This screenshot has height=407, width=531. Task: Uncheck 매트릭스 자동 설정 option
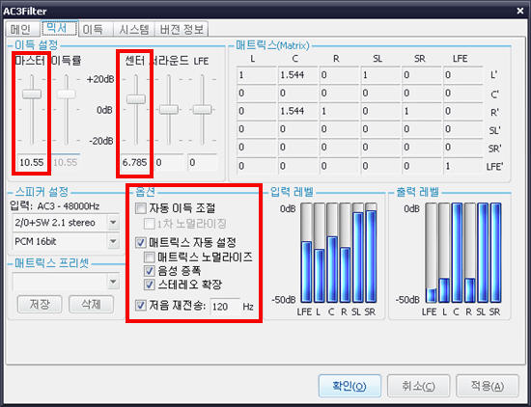point(141,243)
